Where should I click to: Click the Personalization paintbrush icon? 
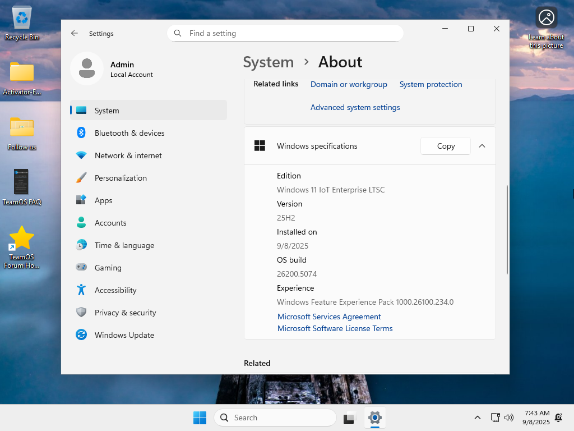(x=81, y=178)
